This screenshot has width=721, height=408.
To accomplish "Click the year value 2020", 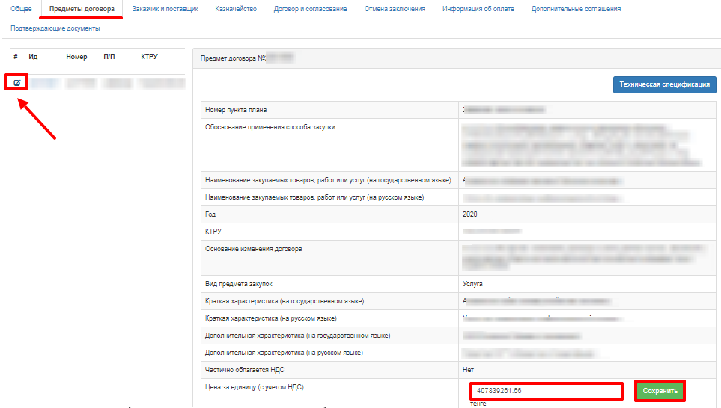I will 470,214.
